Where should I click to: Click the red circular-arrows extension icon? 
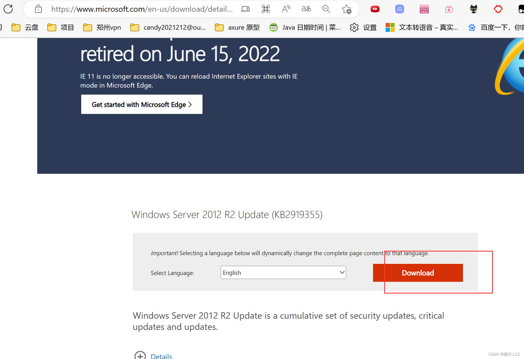[498, 9]
